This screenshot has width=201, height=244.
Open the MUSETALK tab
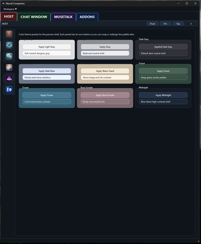click(63, 17)
